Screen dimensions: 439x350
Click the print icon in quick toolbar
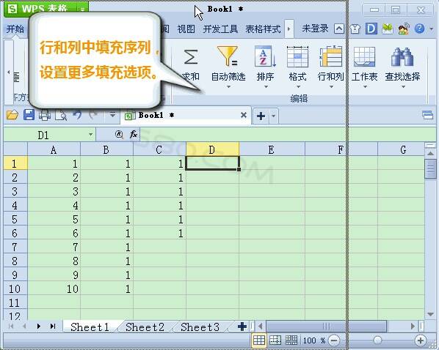point(45,115)
